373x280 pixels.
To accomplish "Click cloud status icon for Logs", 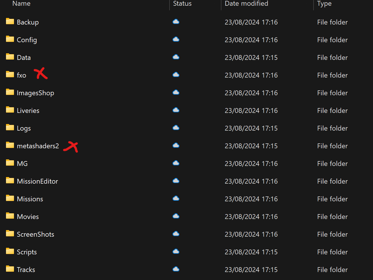I will [176, 128].
